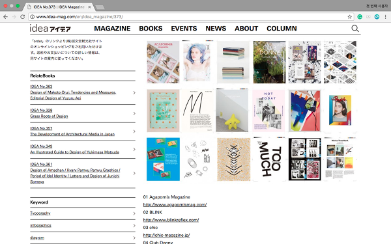Open the Works That Work thumbnail

tap(340, 159)
